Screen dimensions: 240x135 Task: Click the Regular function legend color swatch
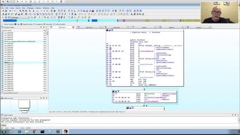pos(21,24)
